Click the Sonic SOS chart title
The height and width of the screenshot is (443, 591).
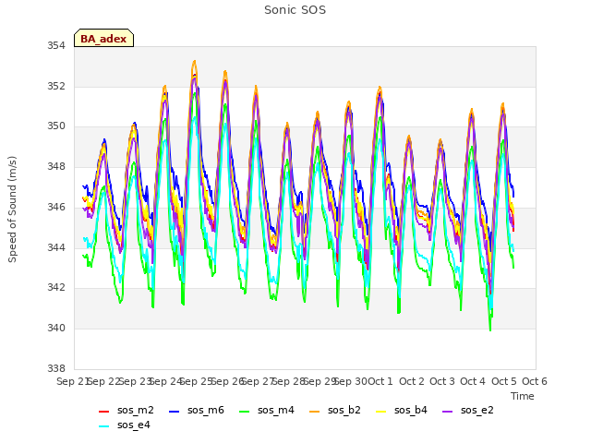click(x=295, y=10)
